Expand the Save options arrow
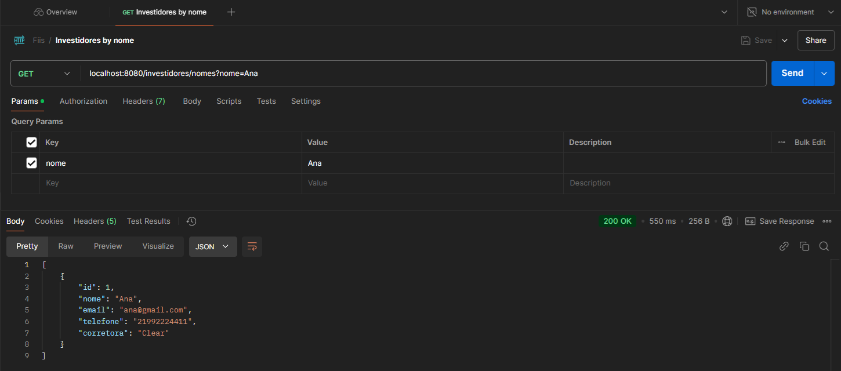 pyautogui.click(x=785, y=41)
